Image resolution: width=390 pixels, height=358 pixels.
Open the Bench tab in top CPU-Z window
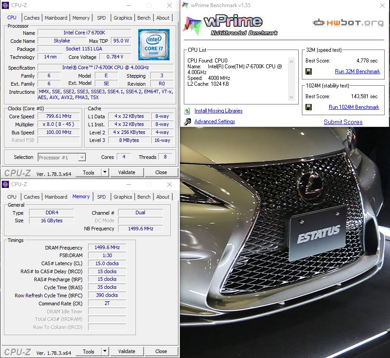(144, 18)
